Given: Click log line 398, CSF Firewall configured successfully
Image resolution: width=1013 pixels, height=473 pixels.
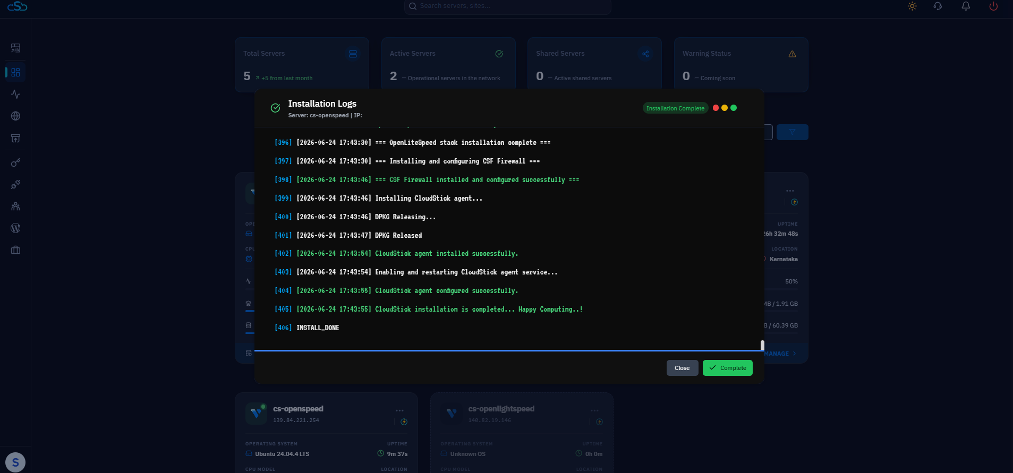Looking at the screenshot, I should (x=427, y=180).
